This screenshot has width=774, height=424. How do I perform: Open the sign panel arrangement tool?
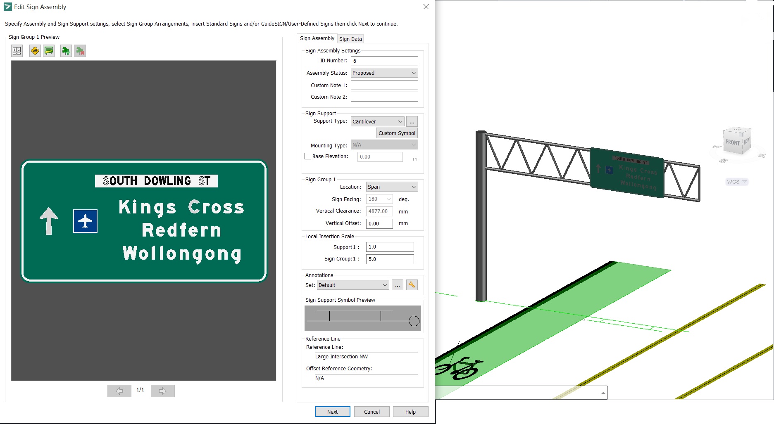[x=17, y=51]
